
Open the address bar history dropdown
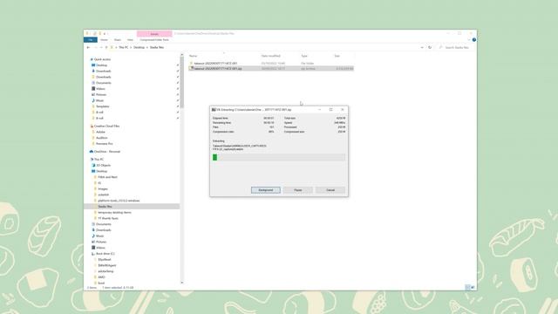pos(422,47)
